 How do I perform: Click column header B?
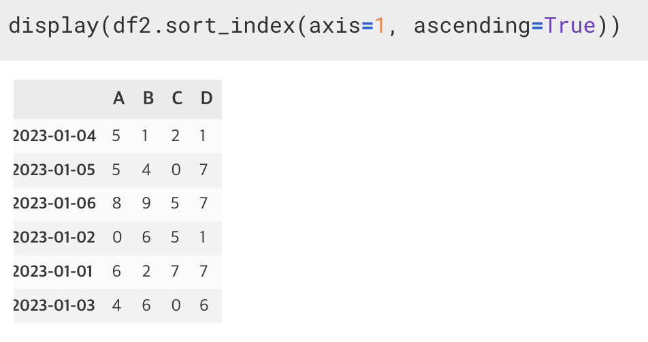[x=148, y=98]
